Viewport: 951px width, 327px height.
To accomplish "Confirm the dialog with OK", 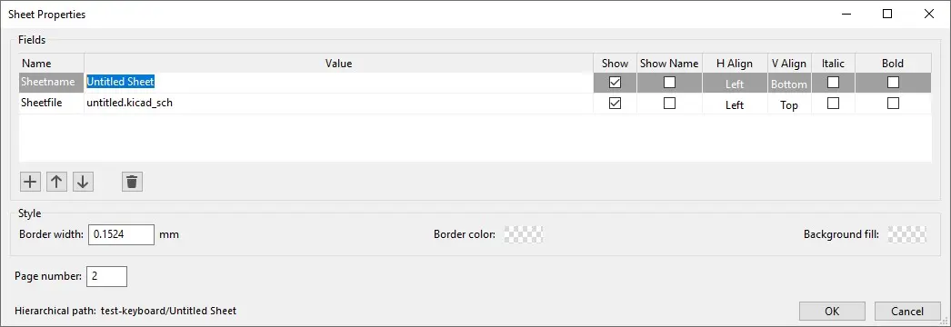I will tap(832, 312).
